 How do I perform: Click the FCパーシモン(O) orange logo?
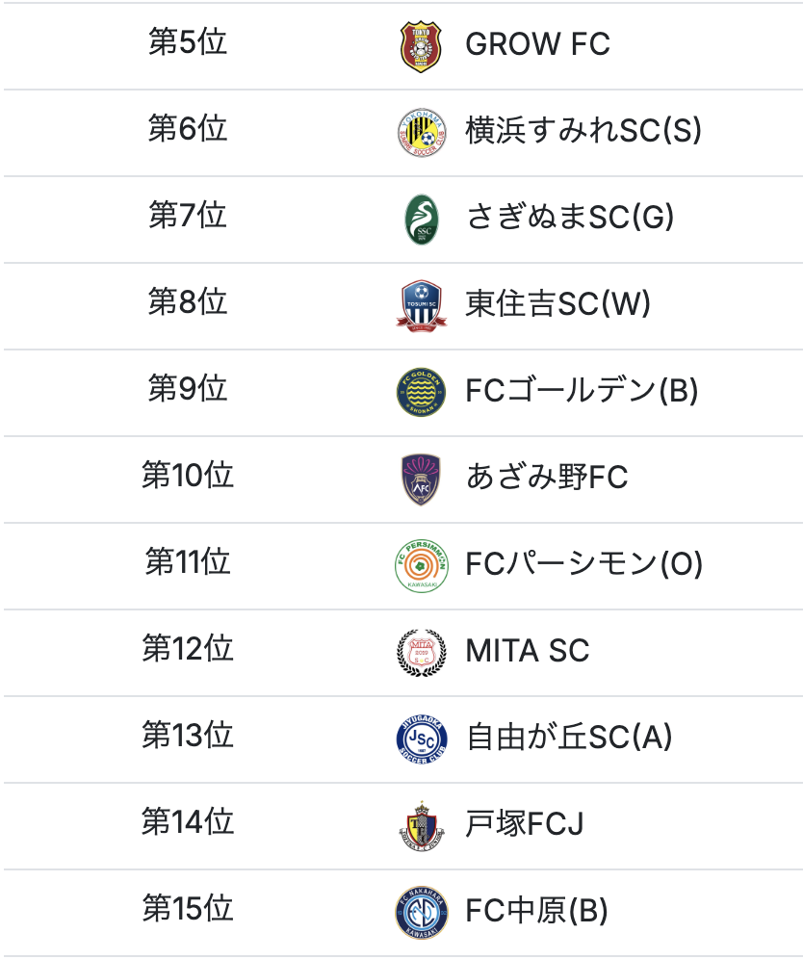coord(421,566)
